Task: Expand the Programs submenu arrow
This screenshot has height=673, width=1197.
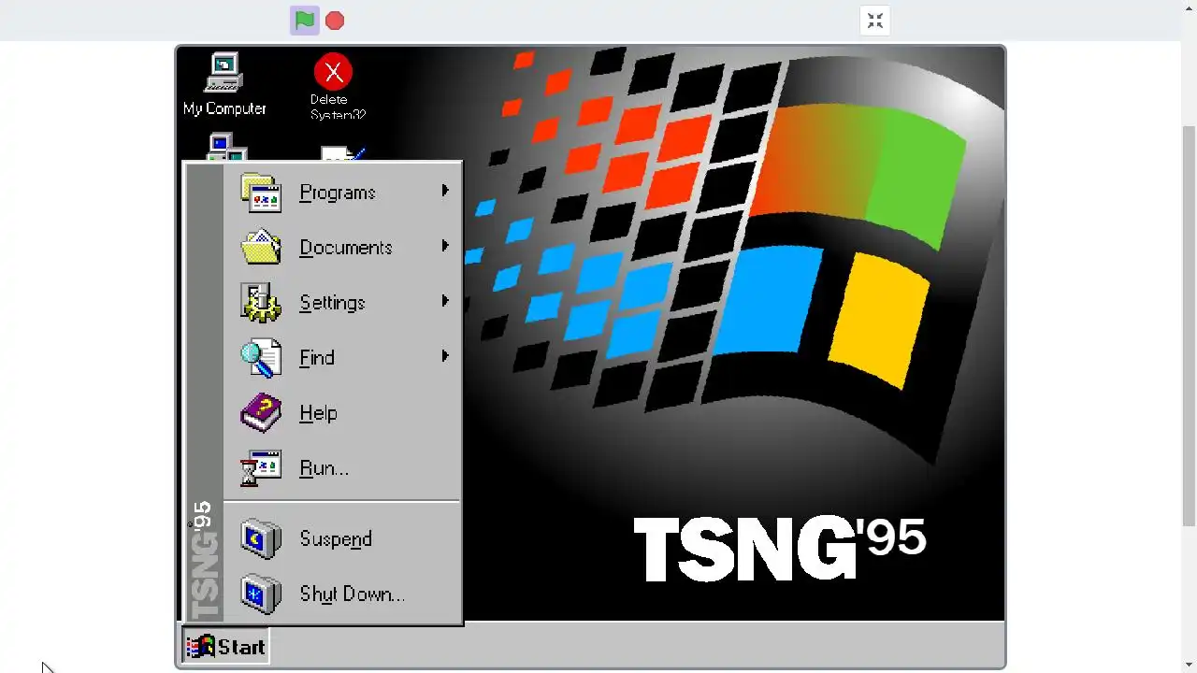Action: [445, 191]
